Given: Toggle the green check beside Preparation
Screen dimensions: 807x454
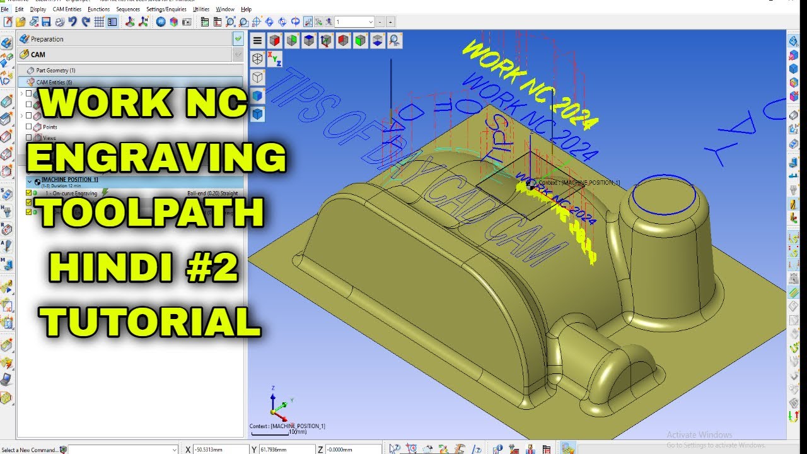Looking at the screenshot, I should tap(238, 39).
